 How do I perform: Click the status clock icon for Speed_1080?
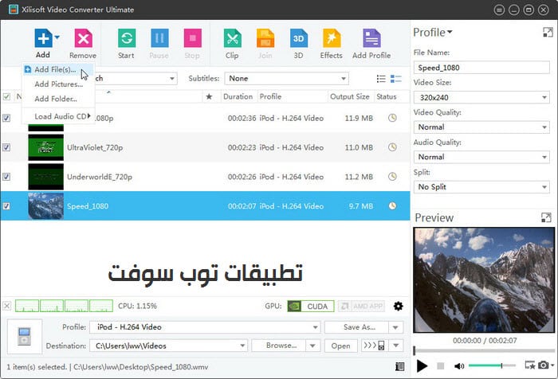coord(392,206)
